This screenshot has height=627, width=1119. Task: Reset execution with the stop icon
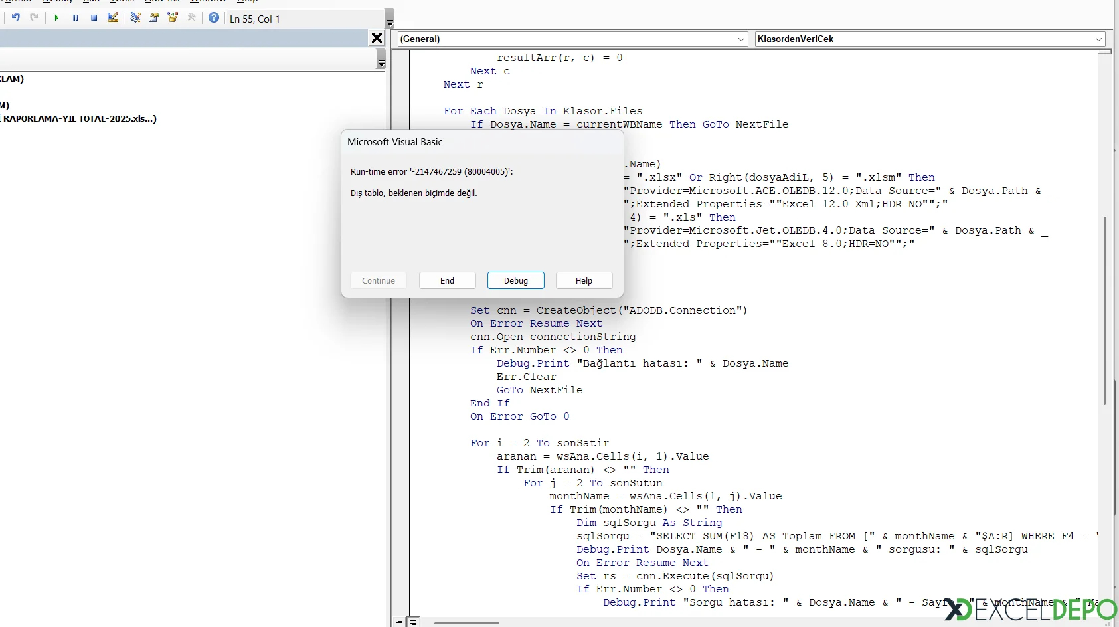pos(94,18)
